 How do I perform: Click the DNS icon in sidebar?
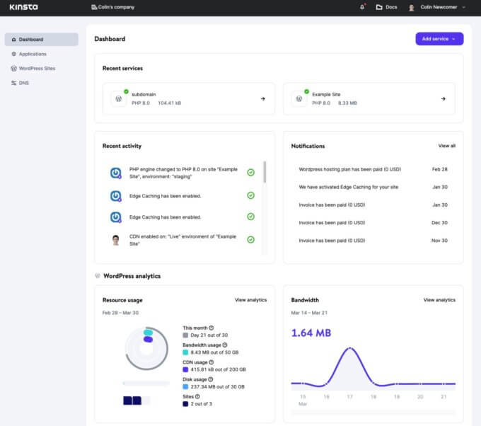click(14, 83)
